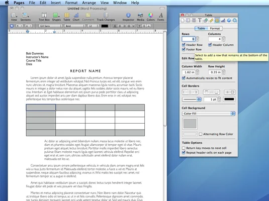Click the Rows number input field

[189, 39]
